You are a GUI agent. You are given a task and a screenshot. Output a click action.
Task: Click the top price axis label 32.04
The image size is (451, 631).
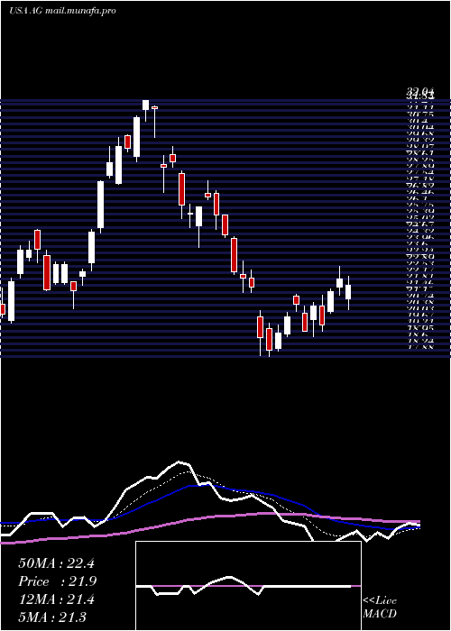coord(420,93)
